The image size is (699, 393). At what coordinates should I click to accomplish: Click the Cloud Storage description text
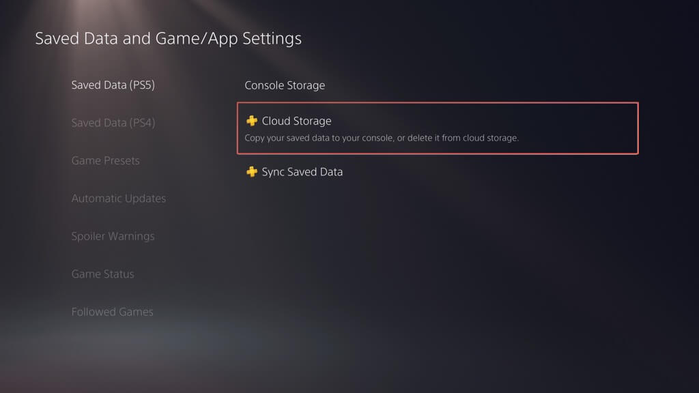coord(382,138)
